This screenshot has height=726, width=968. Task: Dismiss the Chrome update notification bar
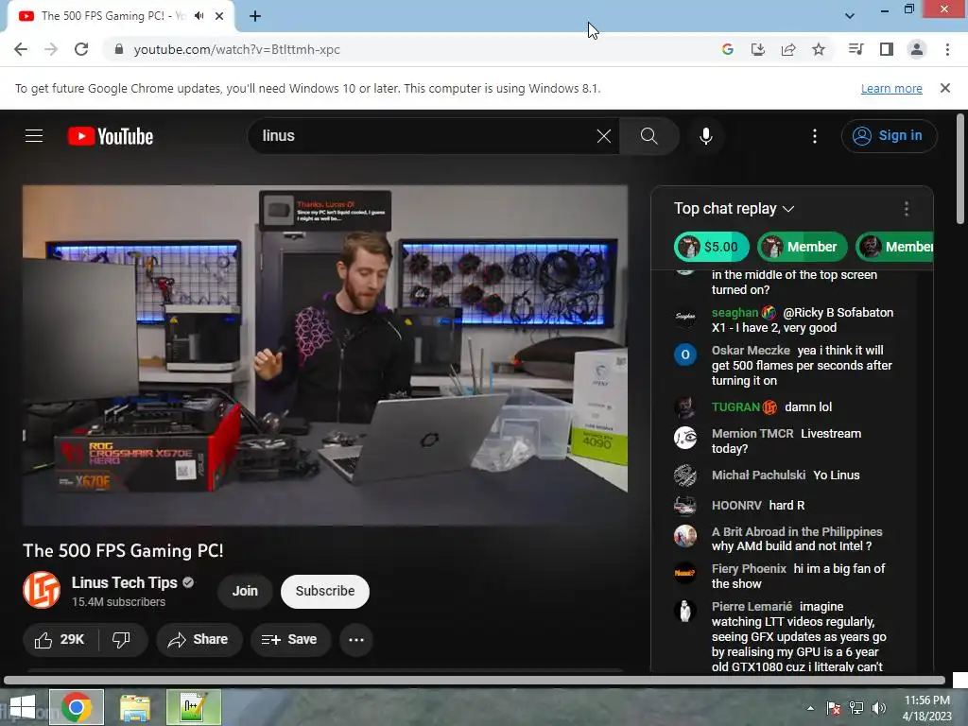(945, 88)
